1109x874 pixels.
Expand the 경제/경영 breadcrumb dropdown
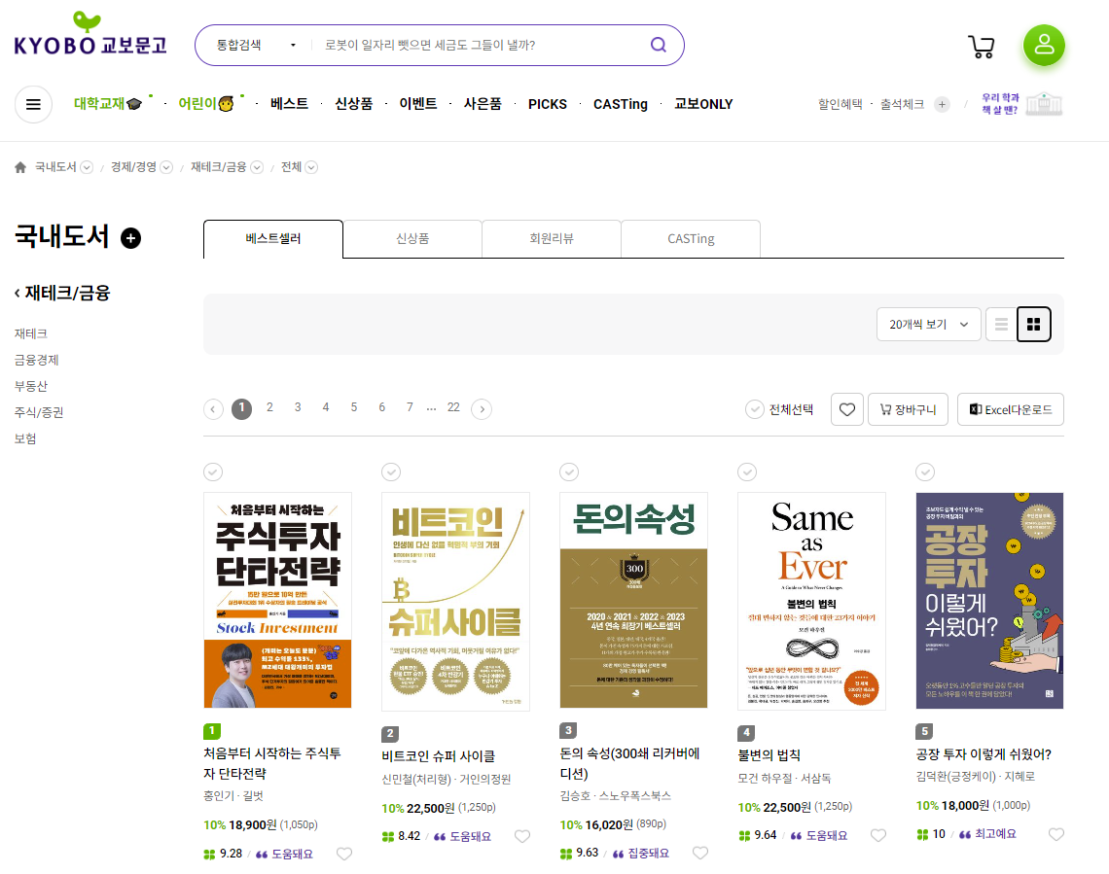[x=166, y=167]
